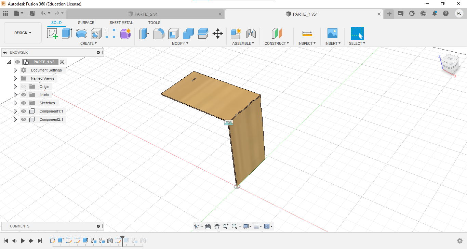Select the Combine tool

(x=188, y=34)
